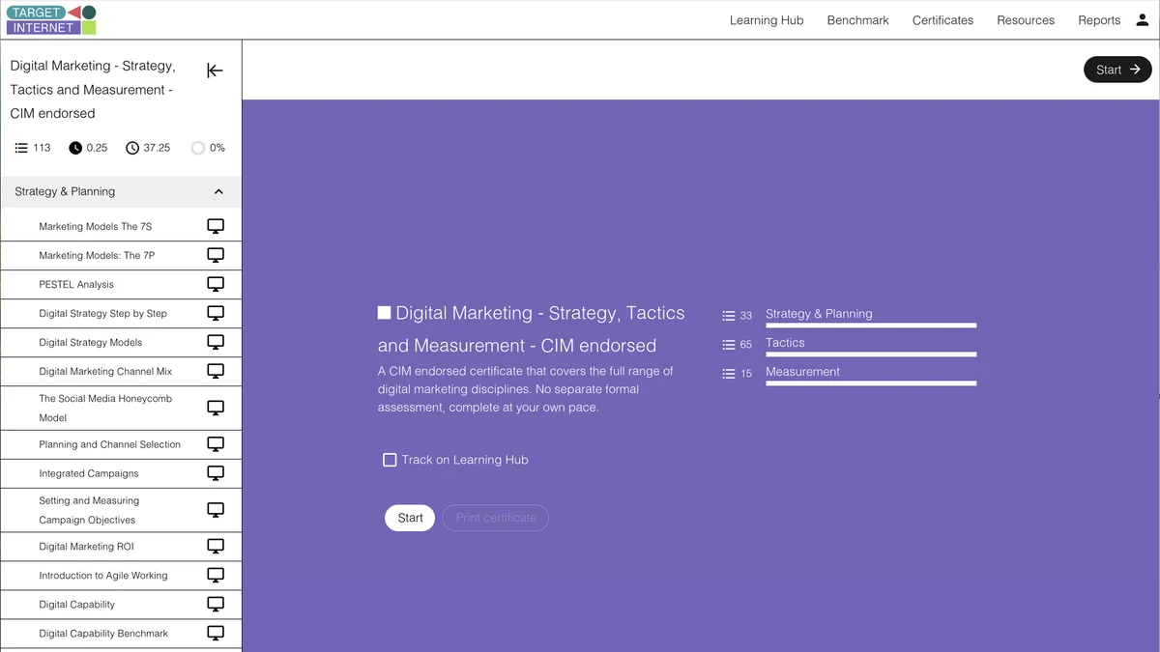This screenshot has height=652, width=1160.
Task: Click the black Start button with arrow
Action: click(x=1117, y=70)
